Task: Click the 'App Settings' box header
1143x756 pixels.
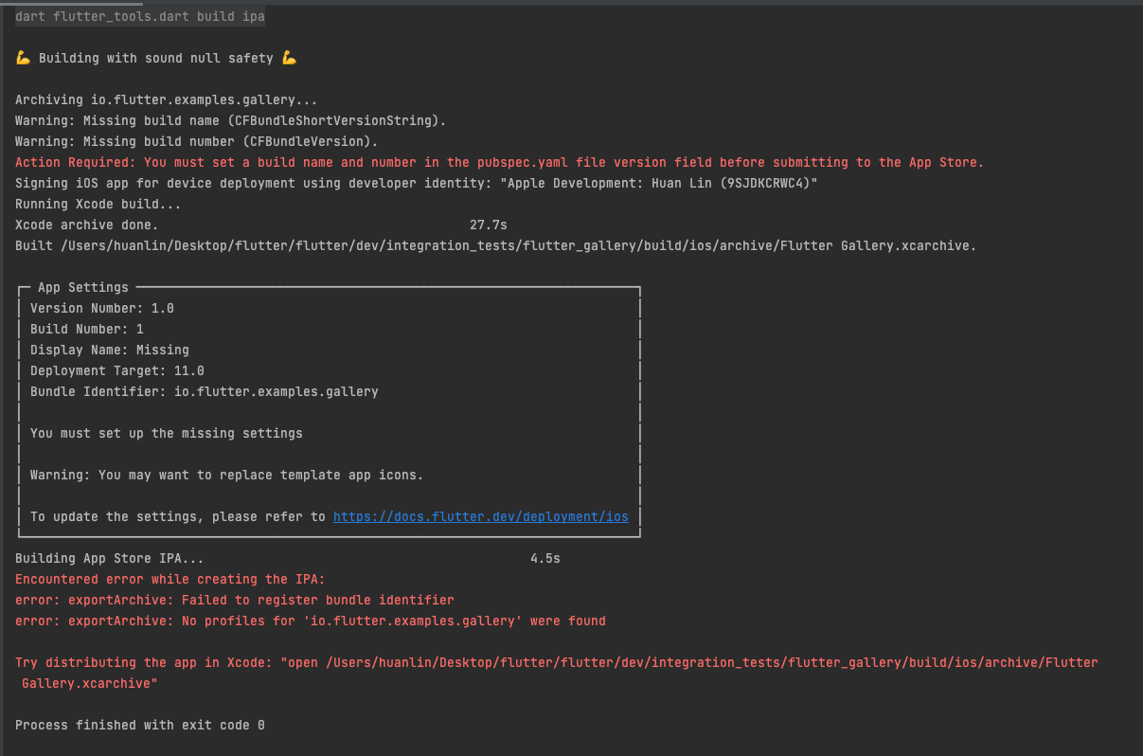Action: [x=82, y=287]
